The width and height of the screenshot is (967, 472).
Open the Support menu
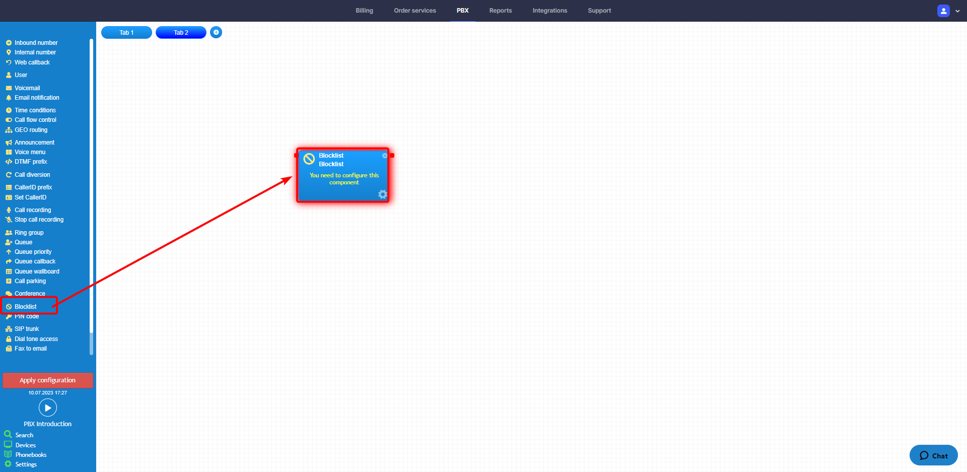pyautogui.click(x=599, y=11)
